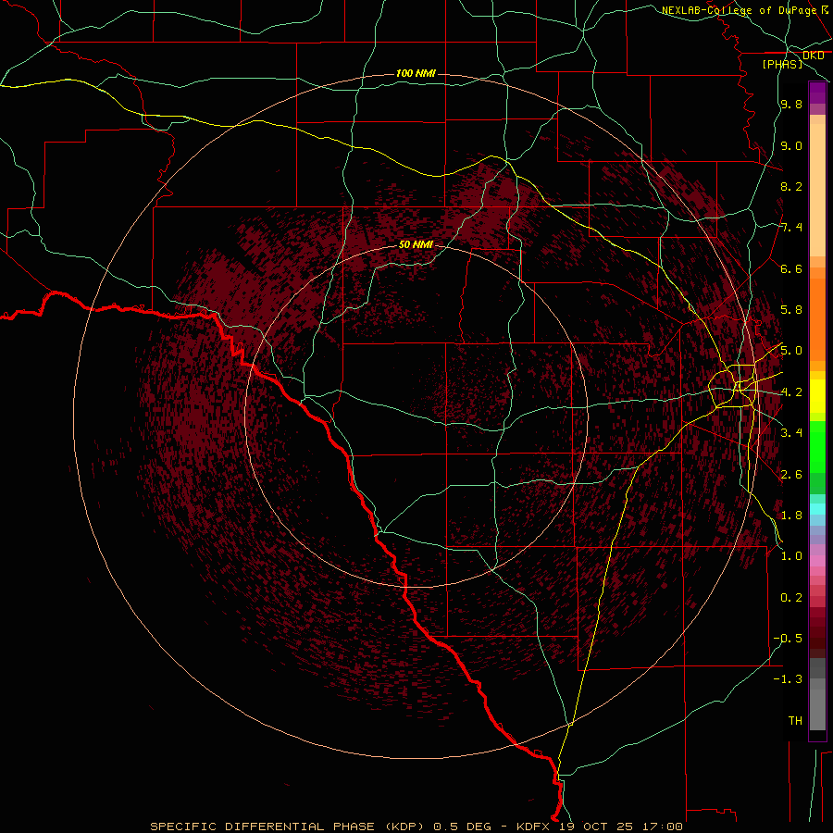Click the 0.2 legend value

pos(791,598)
